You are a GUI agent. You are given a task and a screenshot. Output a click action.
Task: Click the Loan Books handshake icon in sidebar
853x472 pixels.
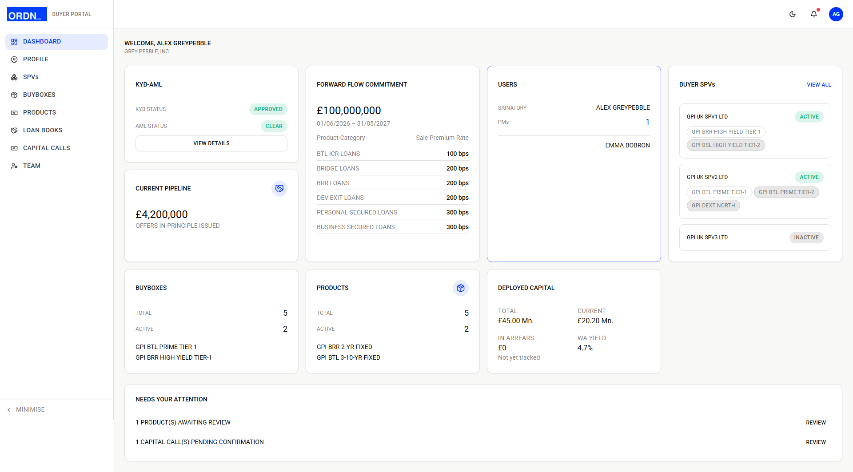pos(14,131)
